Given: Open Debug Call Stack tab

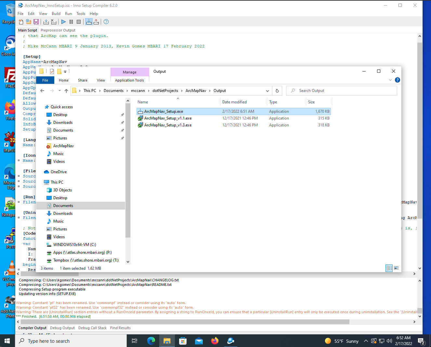Looking at the screenshot, I should (92, 328).
